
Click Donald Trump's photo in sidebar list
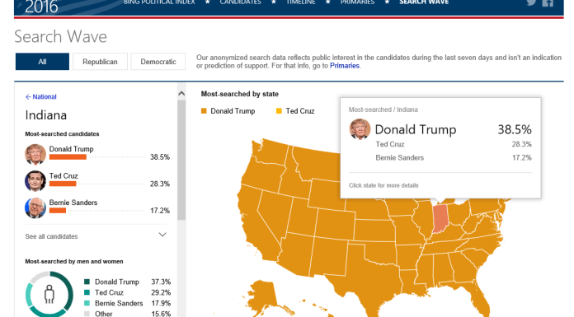tap(35, 154)
